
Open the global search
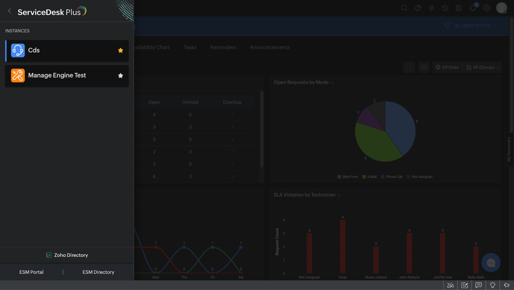pos(404,8)
